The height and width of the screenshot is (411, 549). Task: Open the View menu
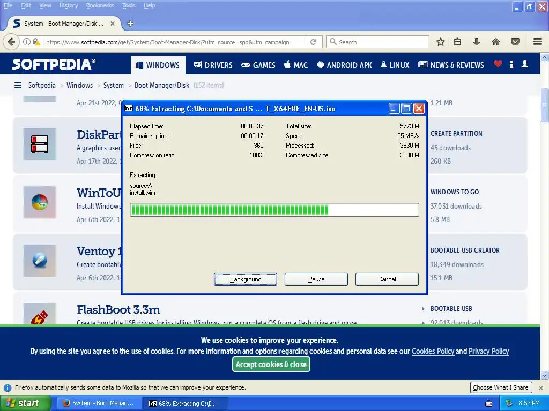[x=45, y=5]
